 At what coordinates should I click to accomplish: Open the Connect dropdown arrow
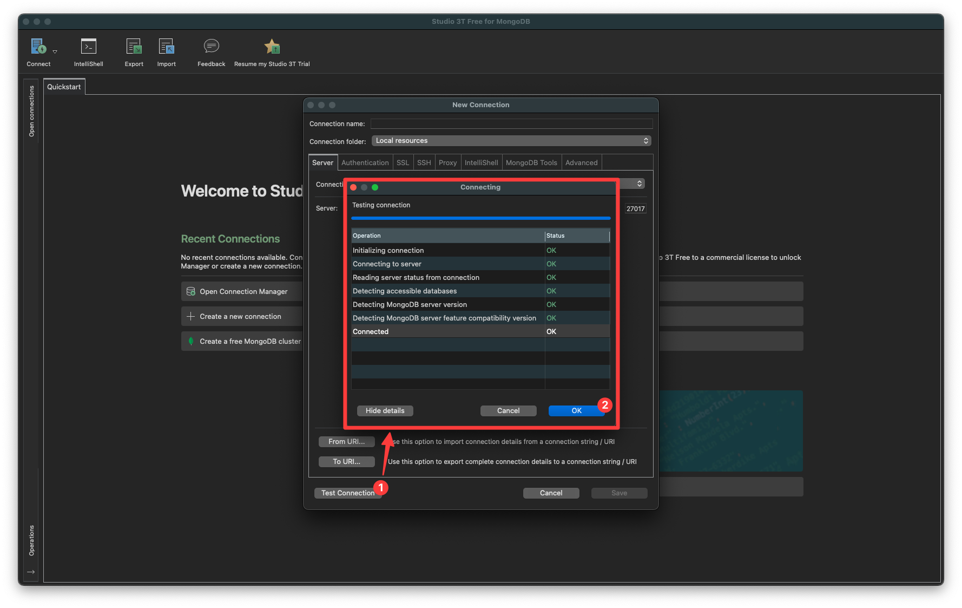pos(55,52)
